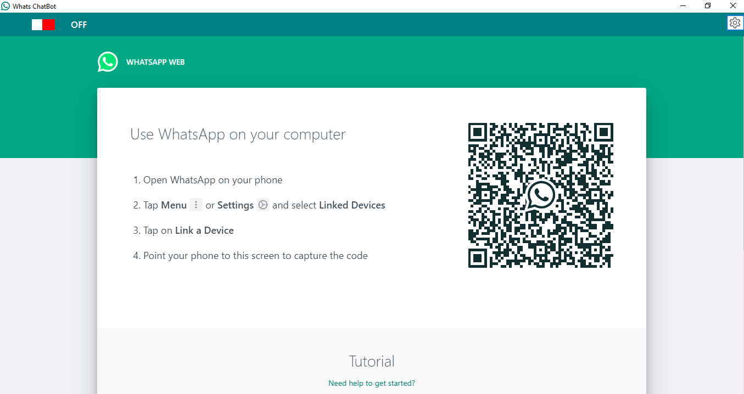This screenshot has height=394, width=744.
Task: Close the Whats ChatBot window
Action: click(x=732, y=6)
